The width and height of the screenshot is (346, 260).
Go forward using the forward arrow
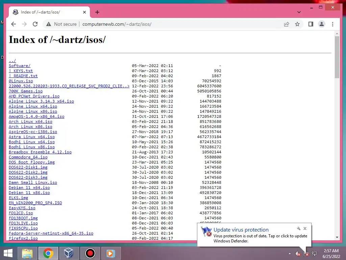(24, 24)
